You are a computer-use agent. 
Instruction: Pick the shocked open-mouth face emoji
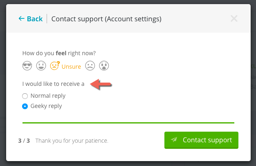point(103,66)
